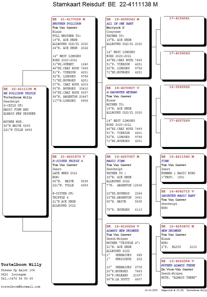Click ring number BE 21-4177028 M
The image size is (207, 297).
tap(69, 19)
